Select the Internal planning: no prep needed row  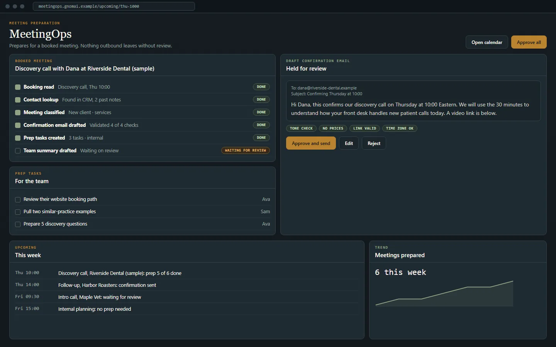[187, 309]
